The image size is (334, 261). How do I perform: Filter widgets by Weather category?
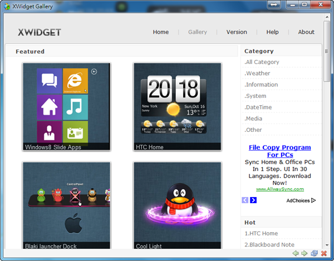(257, 73)
